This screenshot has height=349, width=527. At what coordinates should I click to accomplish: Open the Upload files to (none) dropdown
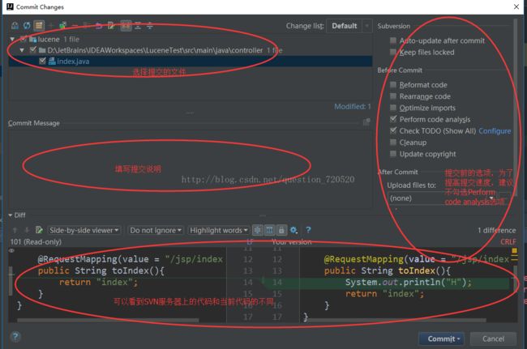click(443, 198)
